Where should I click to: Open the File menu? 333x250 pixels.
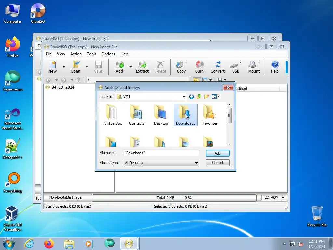pyautogui.click(x=49, y=54)
